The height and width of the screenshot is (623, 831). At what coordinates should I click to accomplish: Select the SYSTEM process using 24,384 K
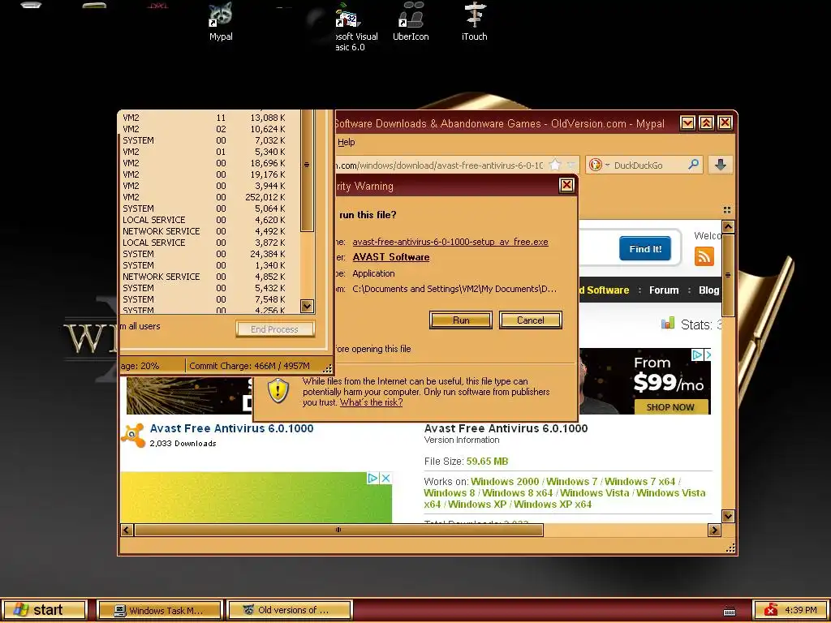point(210,254)
